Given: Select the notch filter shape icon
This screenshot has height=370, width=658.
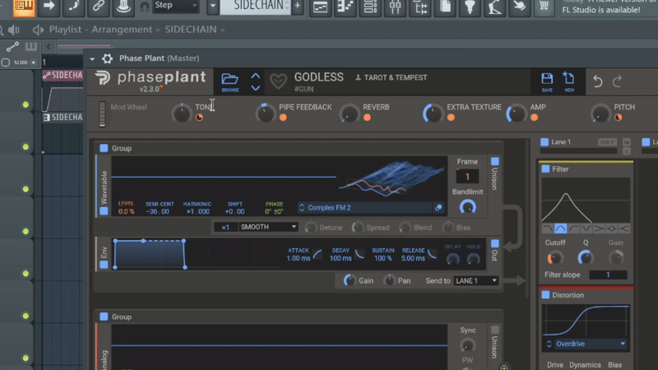Looking at the screenshot, I should point(586,229).
